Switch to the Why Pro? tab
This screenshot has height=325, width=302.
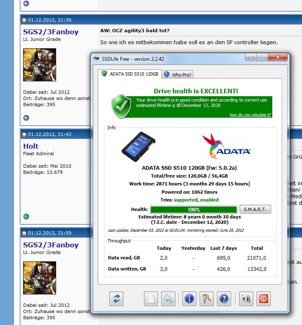(177, 75)
